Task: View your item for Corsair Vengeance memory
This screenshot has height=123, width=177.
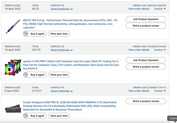Action: pyautogui.click(x=59, y=116)
